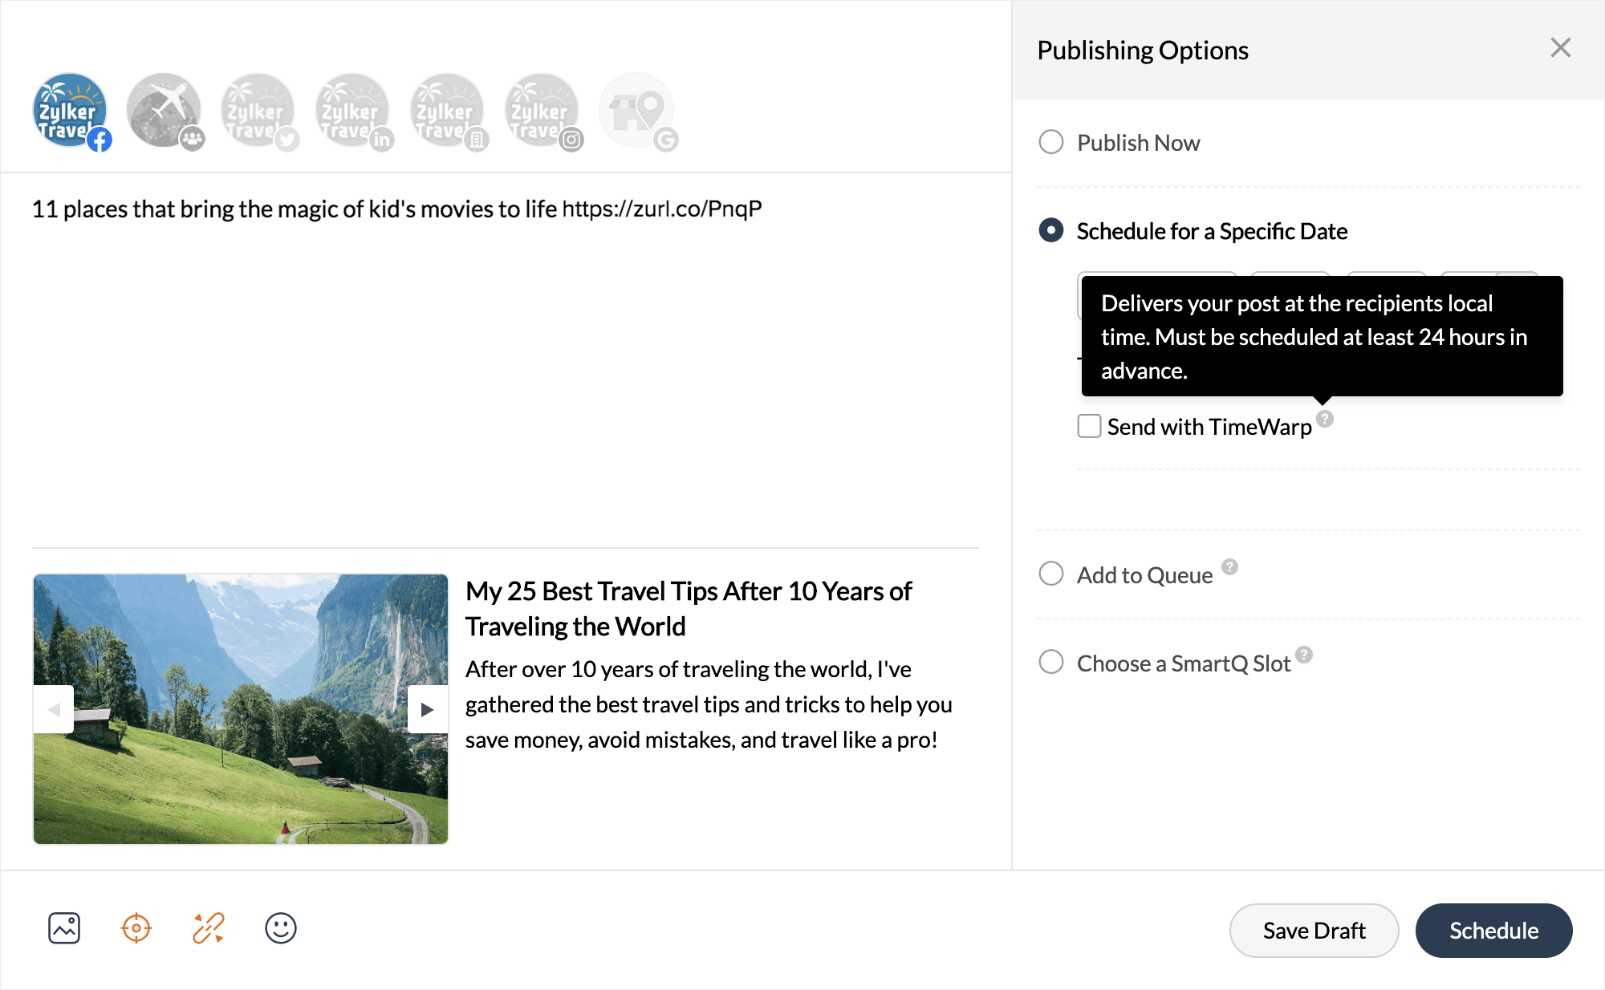The image size is (1605, 990).
Task: Select the Zylker Travel Twitter account
Action: (258, 111)
